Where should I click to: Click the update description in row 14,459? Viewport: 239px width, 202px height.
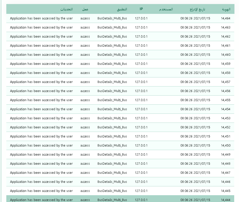[41, 64]
